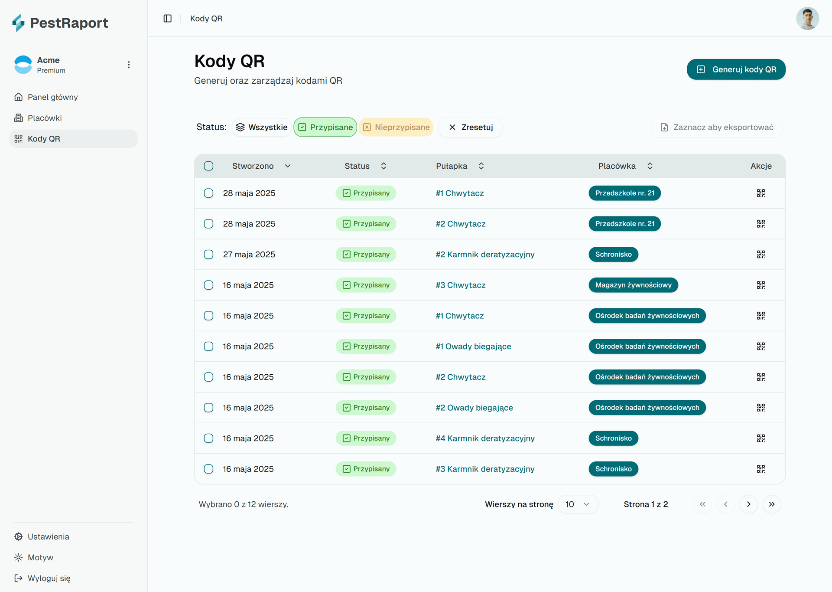Click QR icon in Magazyn żywnościowy row
This screenshot has width=832, height=592.
click(760, 285)
